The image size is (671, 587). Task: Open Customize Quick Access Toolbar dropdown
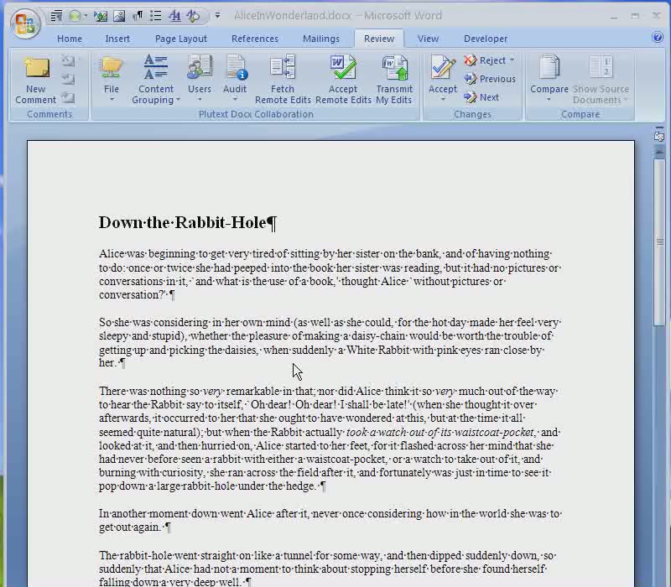(x=217, y=16)
